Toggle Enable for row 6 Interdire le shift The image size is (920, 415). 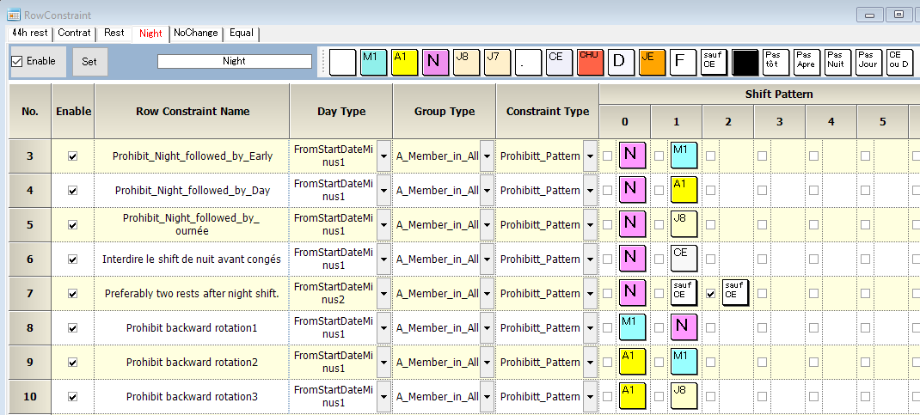click(73, 259)
